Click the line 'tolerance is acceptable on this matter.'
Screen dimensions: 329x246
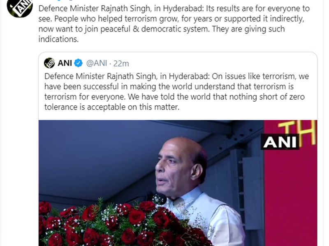point(112,107)
